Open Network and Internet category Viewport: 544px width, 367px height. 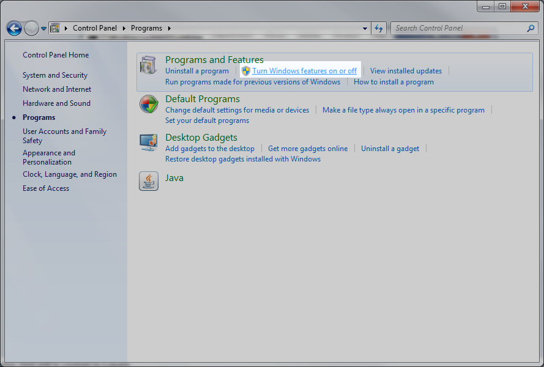coord(57,89)
